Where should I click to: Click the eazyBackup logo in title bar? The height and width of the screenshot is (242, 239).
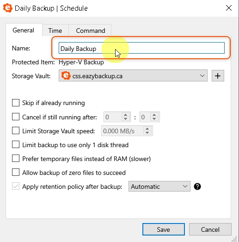click(x=8, y=8)
